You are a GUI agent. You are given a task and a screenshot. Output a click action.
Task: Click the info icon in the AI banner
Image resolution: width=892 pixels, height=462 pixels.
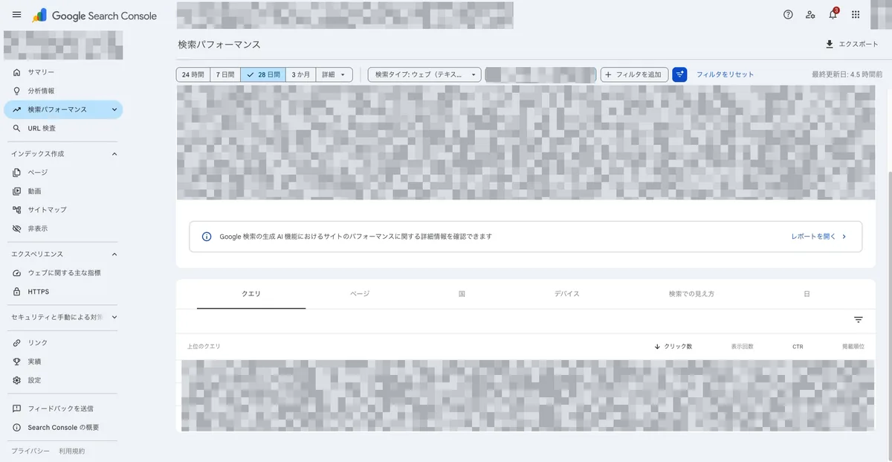[x=207, y=237]
